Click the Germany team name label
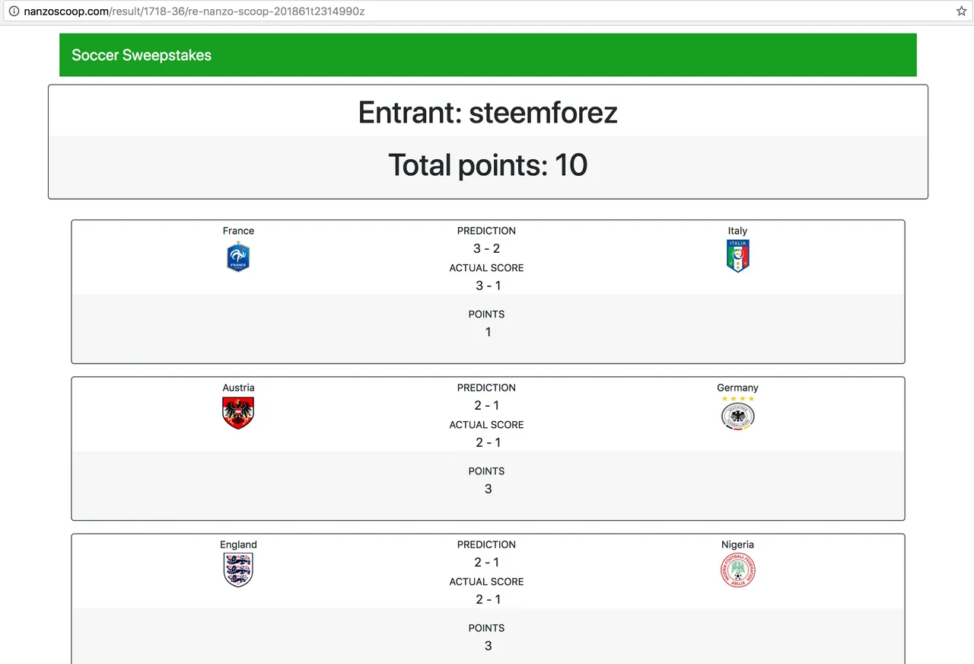The image size is (974, 664). pos(737,388)
